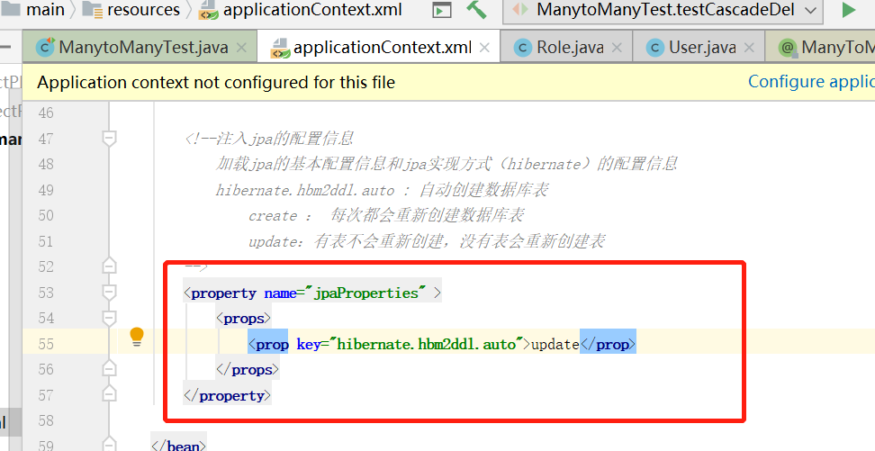Image resolution: width=875 pixels, height=451 pixels.
Task: Click the "Application context not configured" message
Action: (216, 83)
